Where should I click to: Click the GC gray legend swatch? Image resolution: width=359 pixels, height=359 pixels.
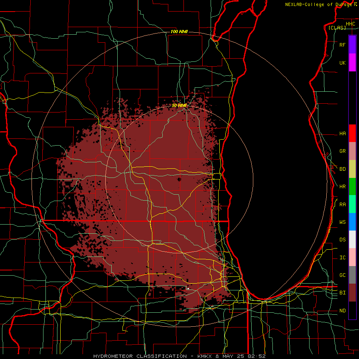(x=352, y=275)
